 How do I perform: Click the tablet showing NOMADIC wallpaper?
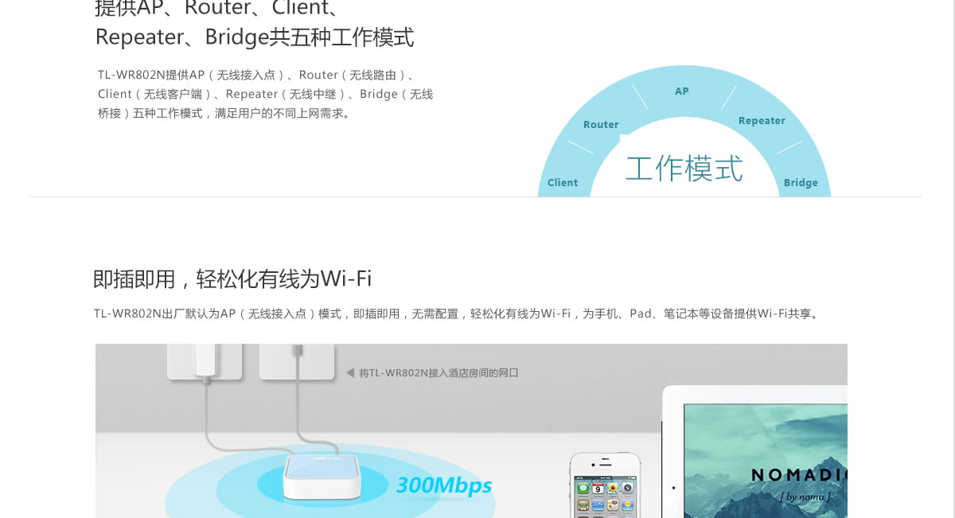(754, 451)
